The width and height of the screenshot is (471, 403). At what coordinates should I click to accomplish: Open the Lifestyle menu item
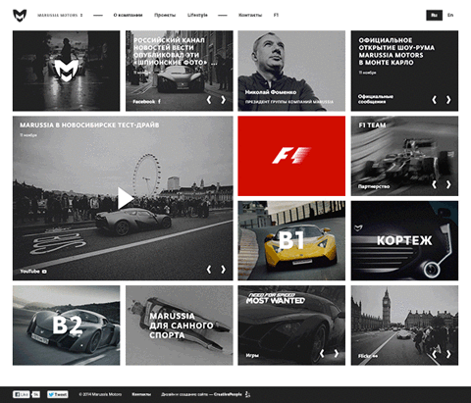[x=197, y=15]
